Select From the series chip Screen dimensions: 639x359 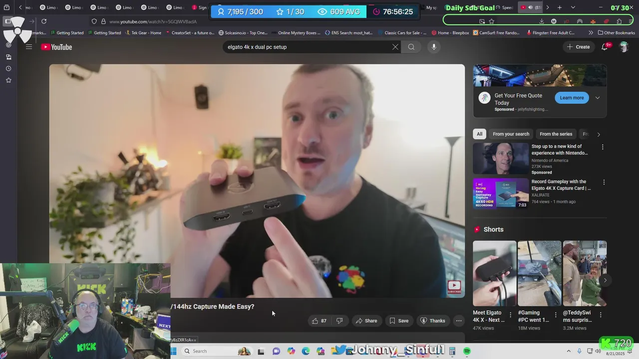(556, 134)
